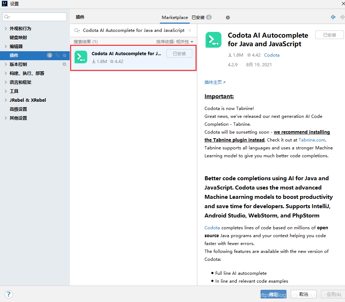Expand the JRebel & XRebel node

coord(6,100)
